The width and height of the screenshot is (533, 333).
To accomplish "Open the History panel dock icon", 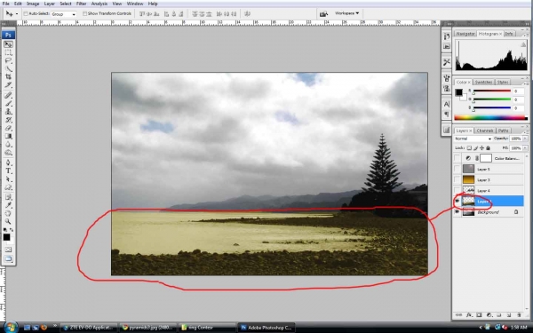I will click(x=446, y=36).
